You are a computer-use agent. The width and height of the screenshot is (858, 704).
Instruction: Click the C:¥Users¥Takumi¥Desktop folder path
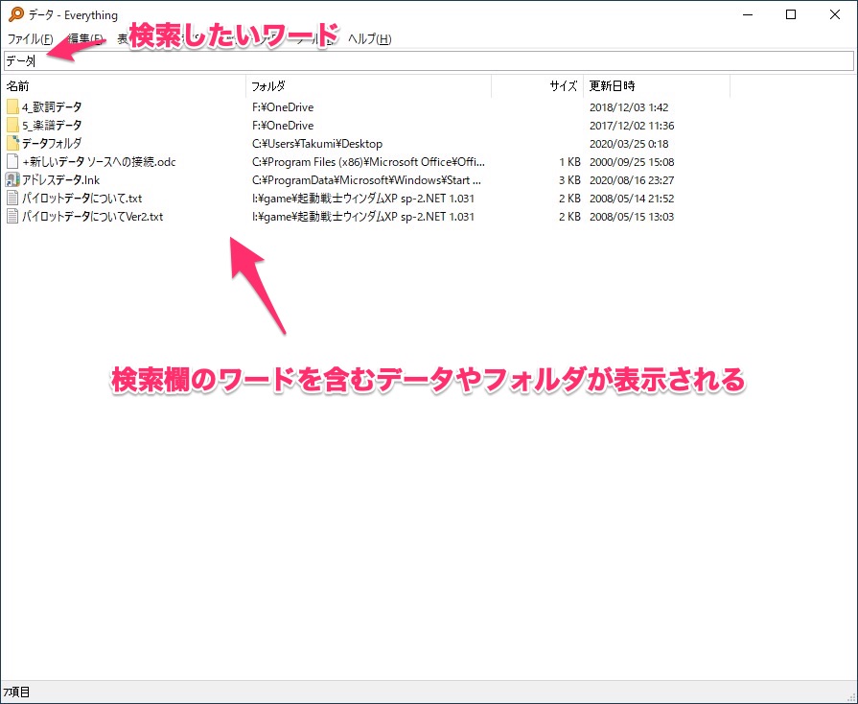[x=317, y=144]
